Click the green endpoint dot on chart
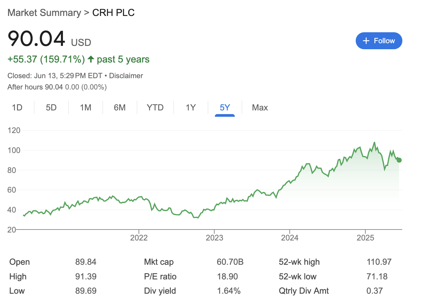Screen dimensions: 423x306 pyautogui.click(x=399, y=160)
